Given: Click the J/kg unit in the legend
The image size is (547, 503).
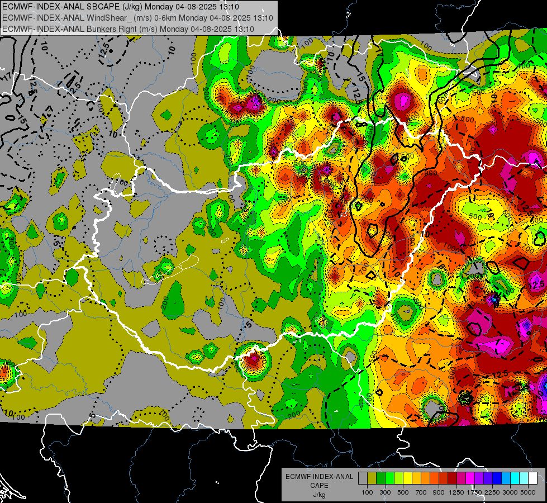Looking at the screenshot, I should (320, 495).
